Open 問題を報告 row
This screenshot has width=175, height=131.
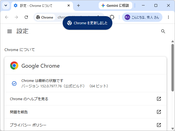tap(85, 112)
